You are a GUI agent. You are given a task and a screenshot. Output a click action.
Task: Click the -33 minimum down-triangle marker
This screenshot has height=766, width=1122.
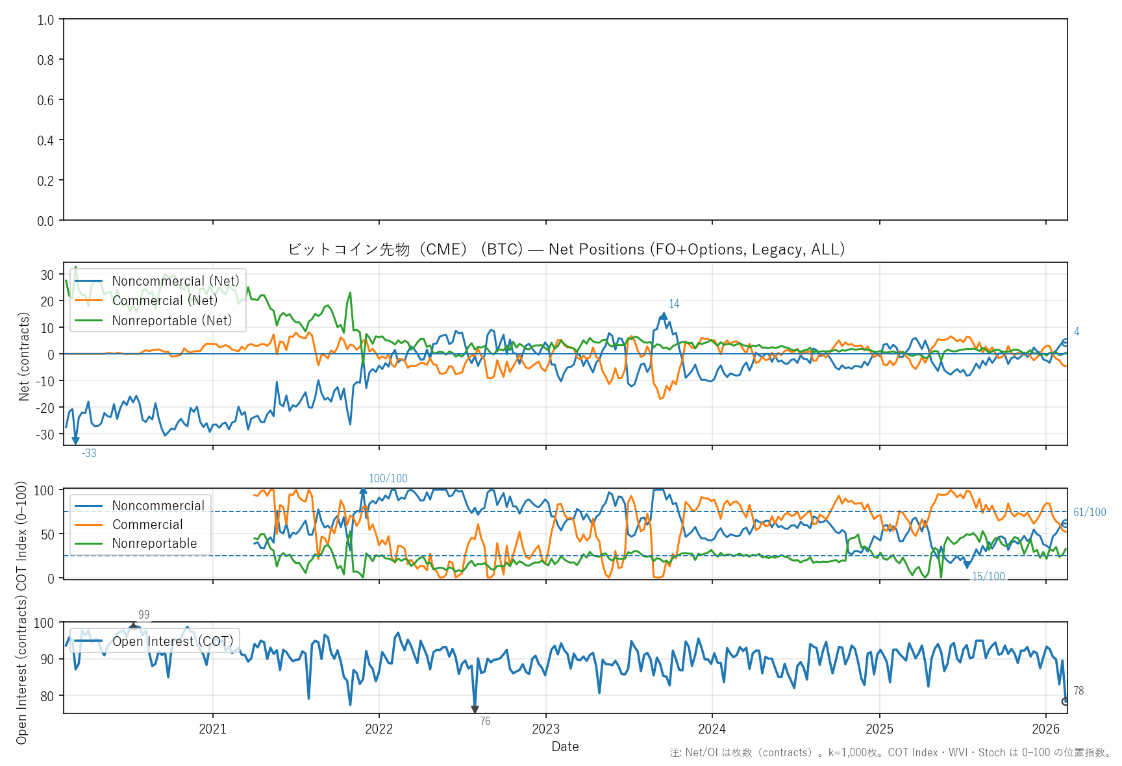point(75,441)
